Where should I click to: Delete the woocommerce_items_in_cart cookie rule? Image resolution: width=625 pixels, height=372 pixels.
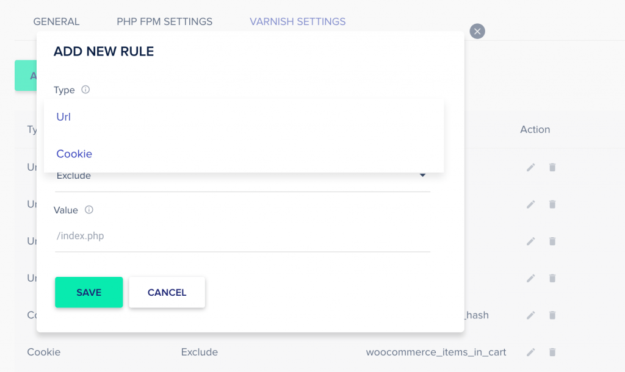[552, 352]
